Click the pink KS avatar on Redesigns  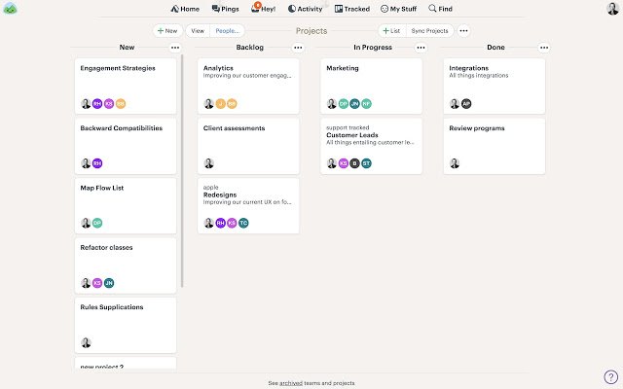pos(232,223)
